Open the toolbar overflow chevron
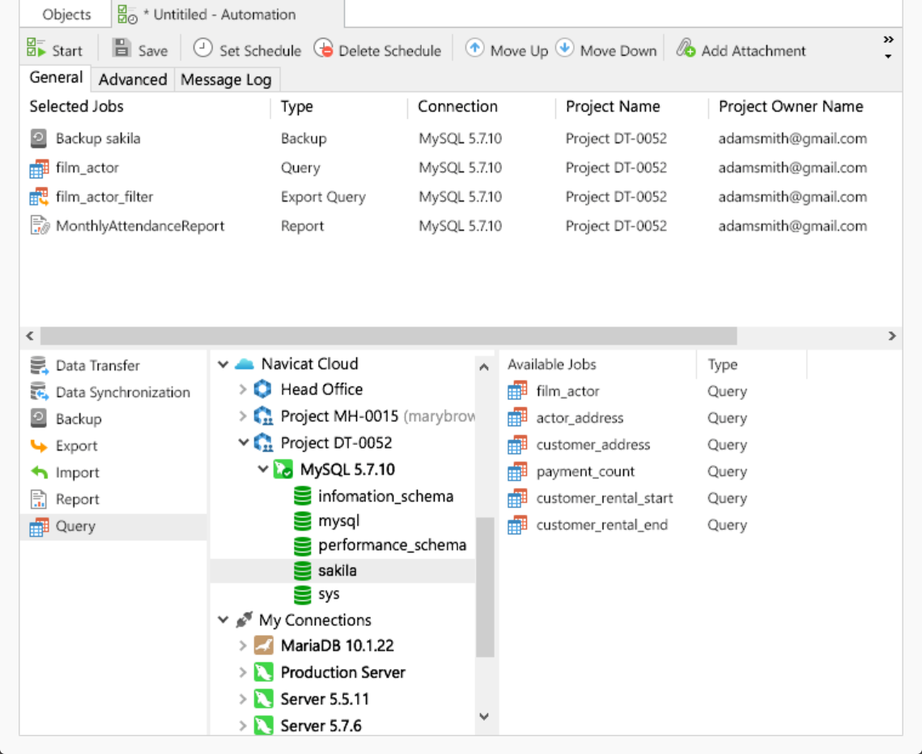The width and height of the screenshot is (922, 754). 888,40
